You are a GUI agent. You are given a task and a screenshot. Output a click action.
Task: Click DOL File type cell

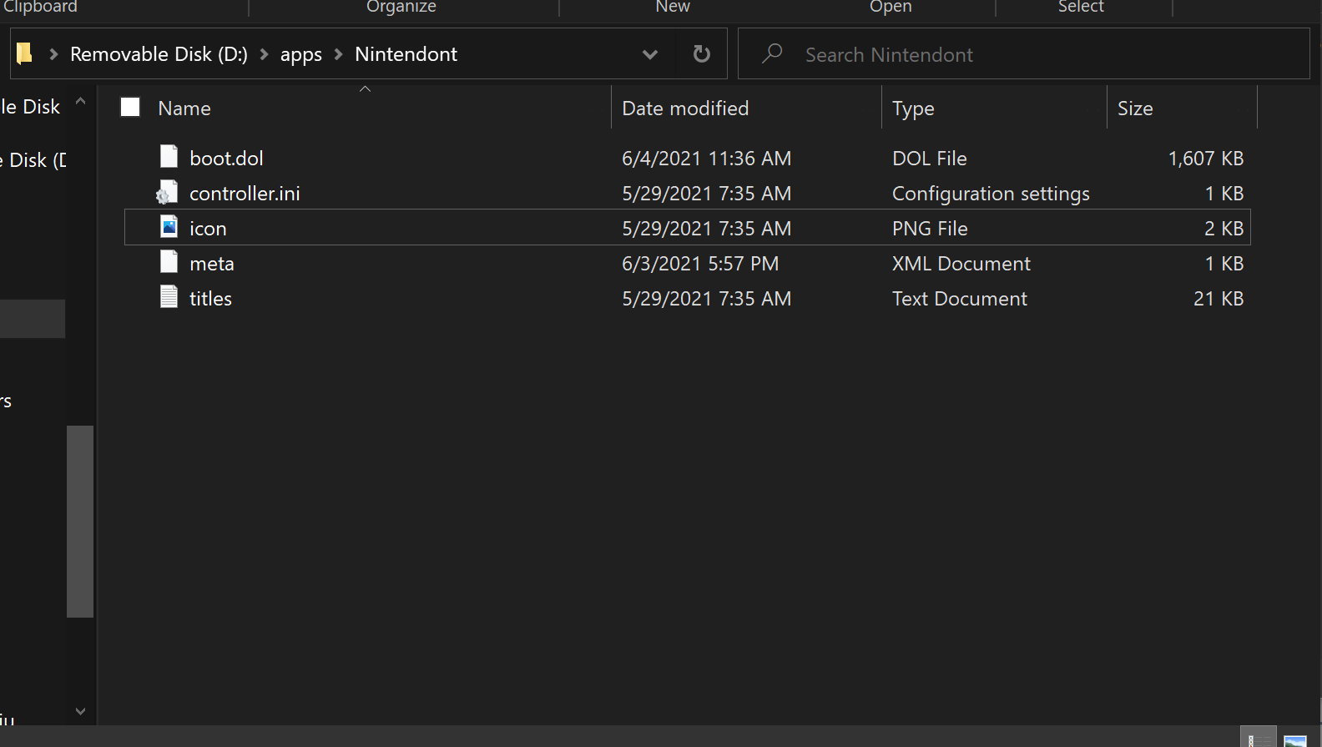click(930, 158)
